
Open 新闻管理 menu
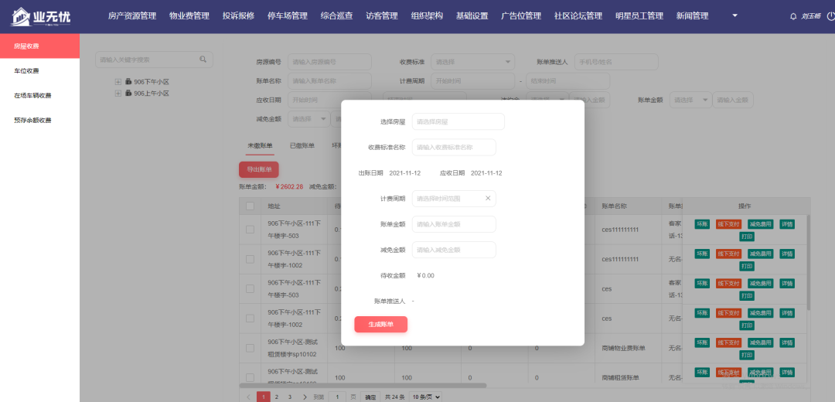692,16
